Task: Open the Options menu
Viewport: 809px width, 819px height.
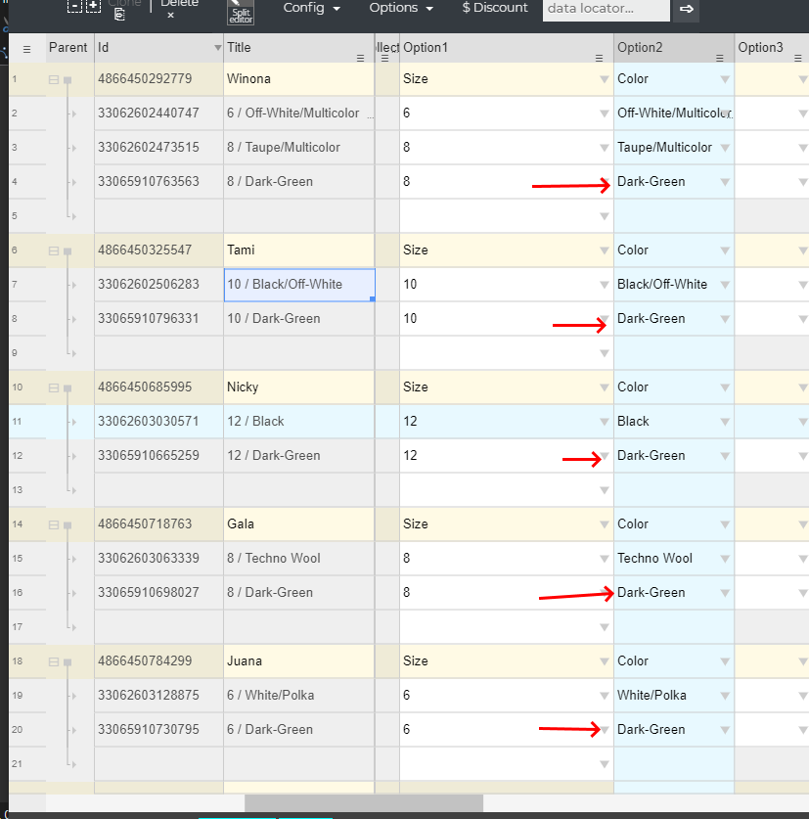Action: click(x=400, y=8)
